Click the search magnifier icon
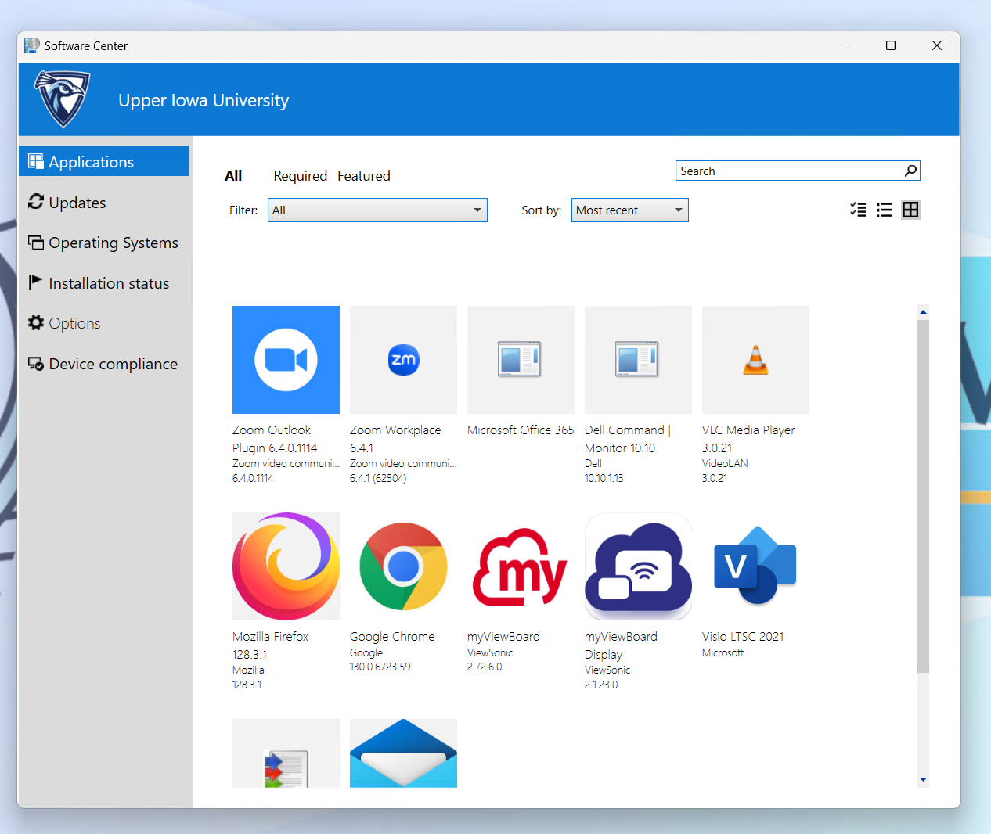991x834 pixels. 910,171
